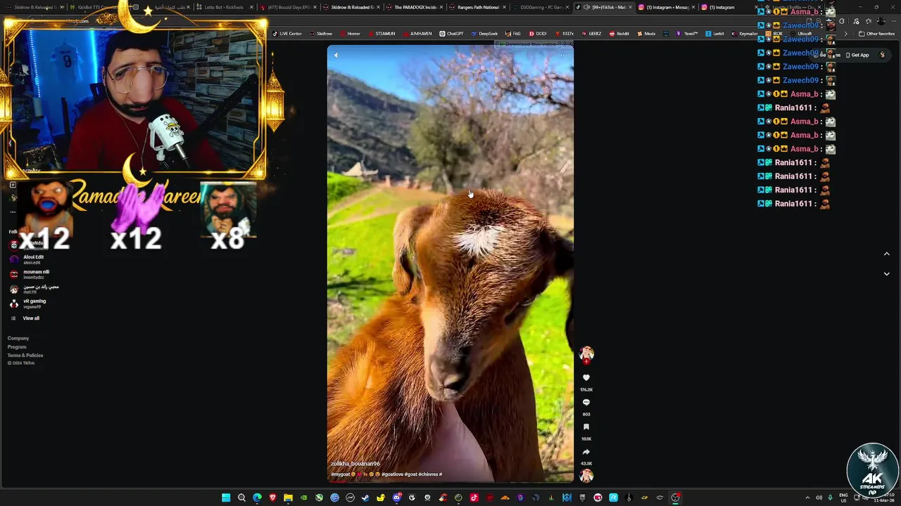901x506 pixels.
Task: Open the video's three-dot more options
Action: pos(563,55)
